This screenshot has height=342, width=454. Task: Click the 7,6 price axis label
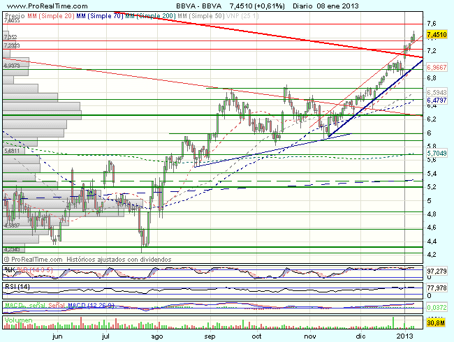pyautogui.click(x=432, y=24)
